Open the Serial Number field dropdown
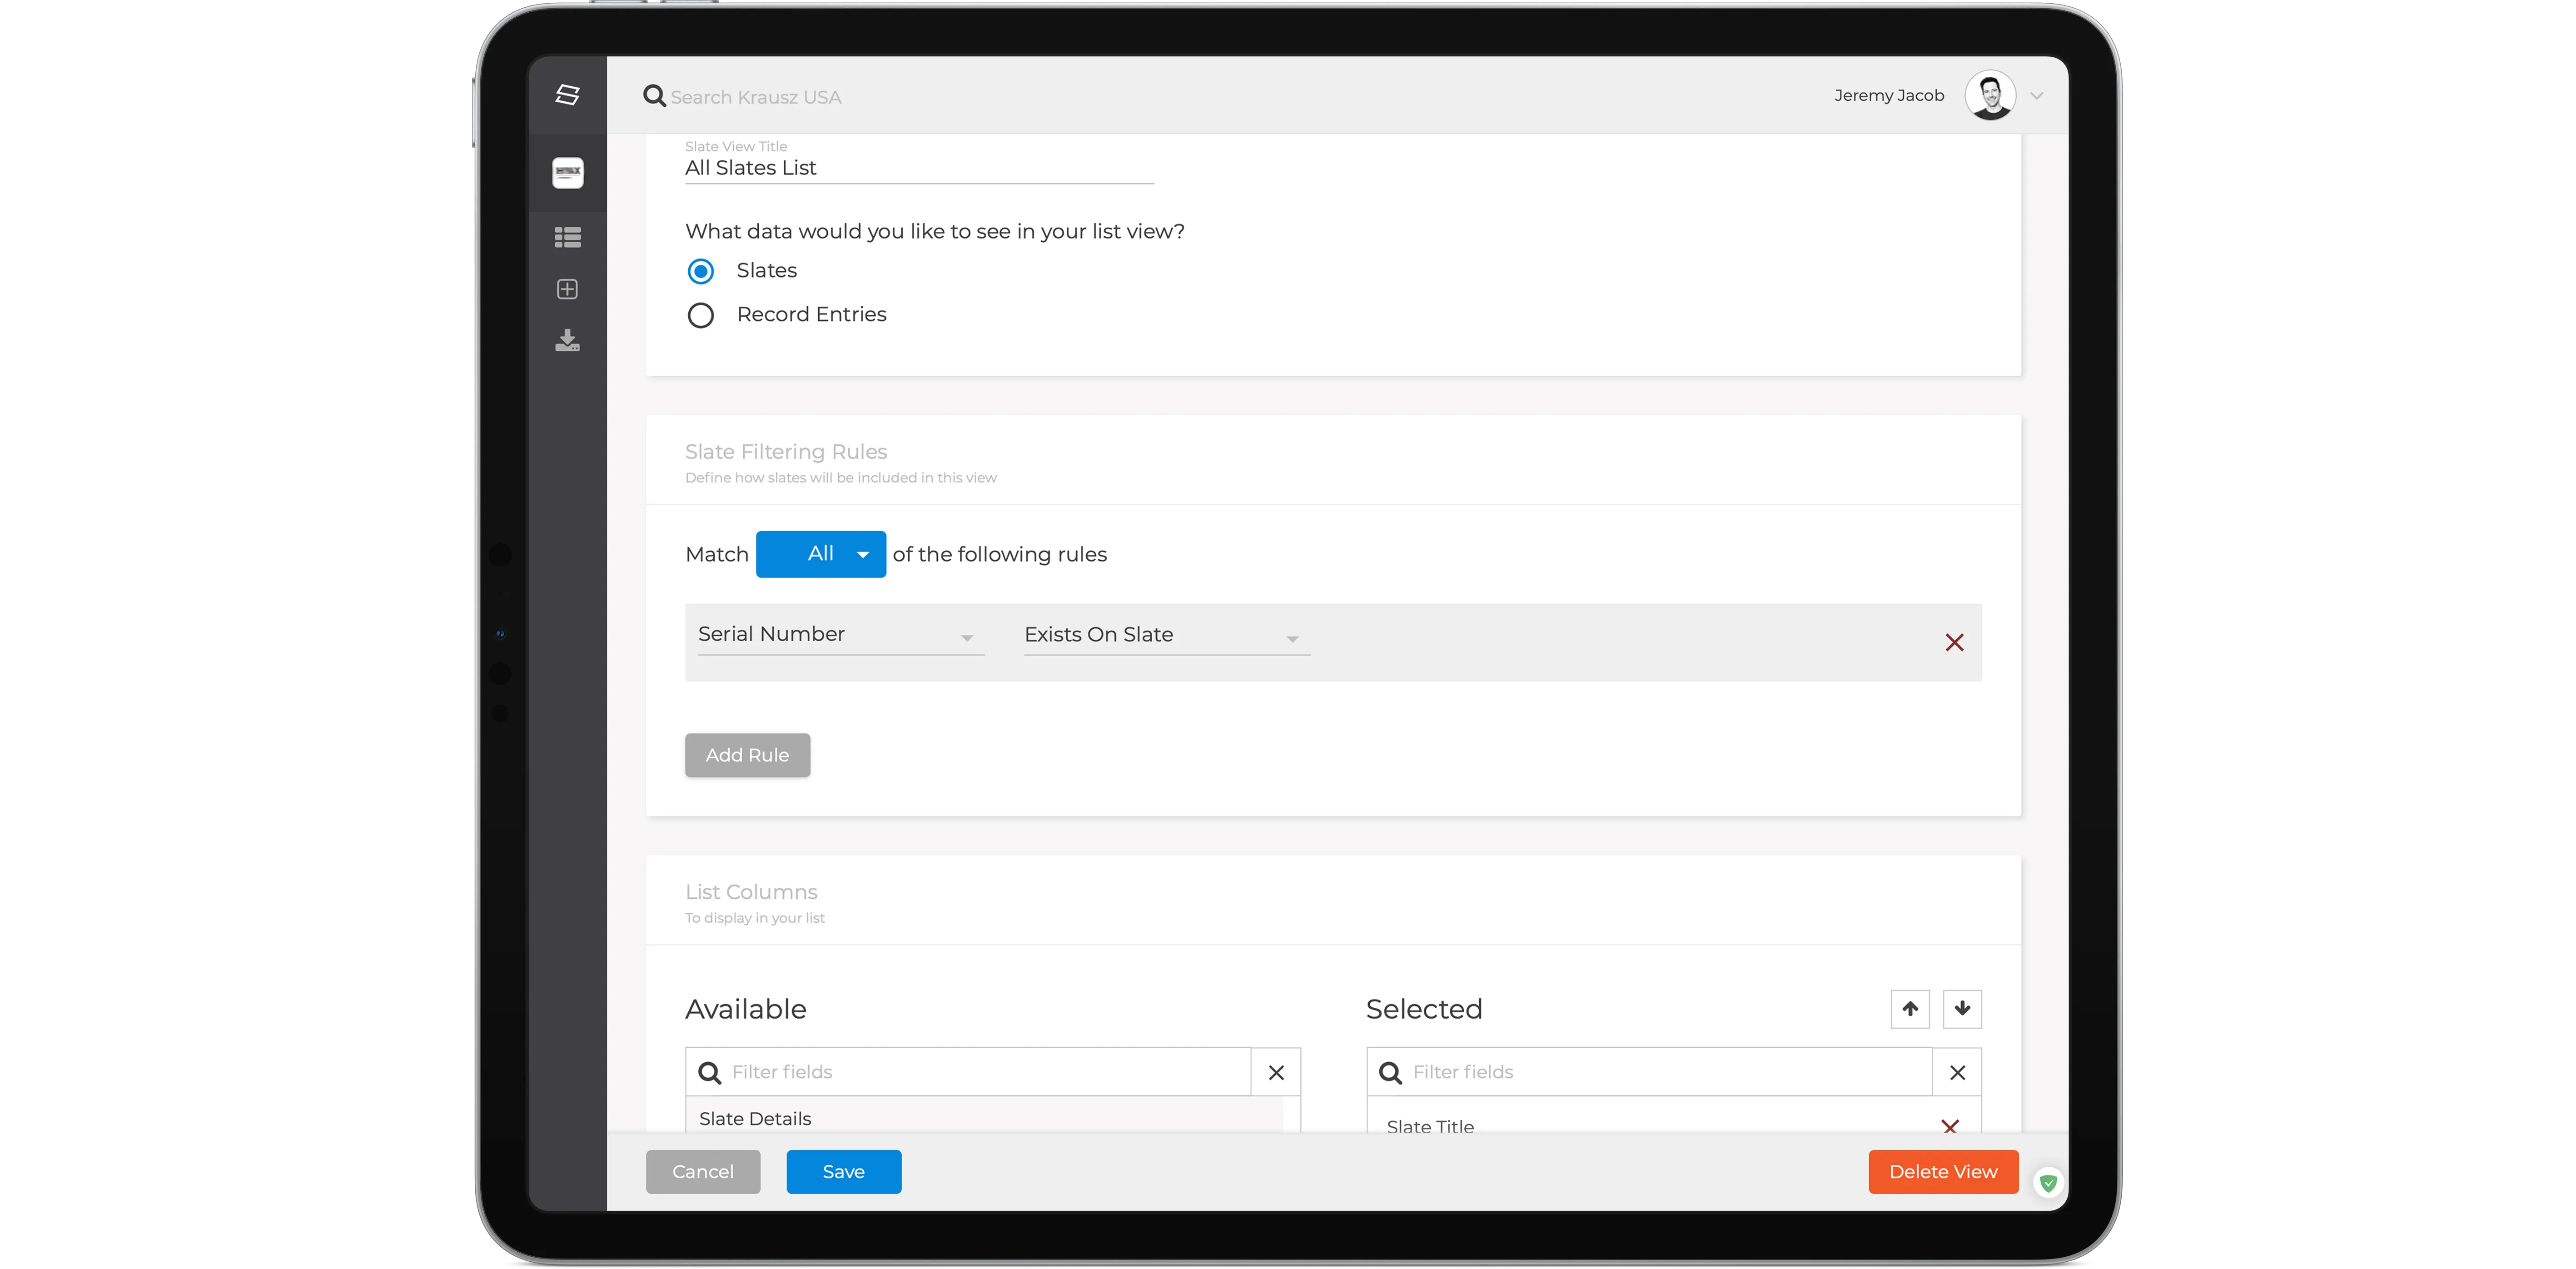The width and height of the screenshot is (2576, 1269). click(x=840, y=635)
